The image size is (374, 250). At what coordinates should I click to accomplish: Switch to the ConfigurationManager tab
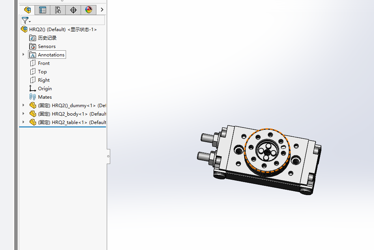[58, 10]
